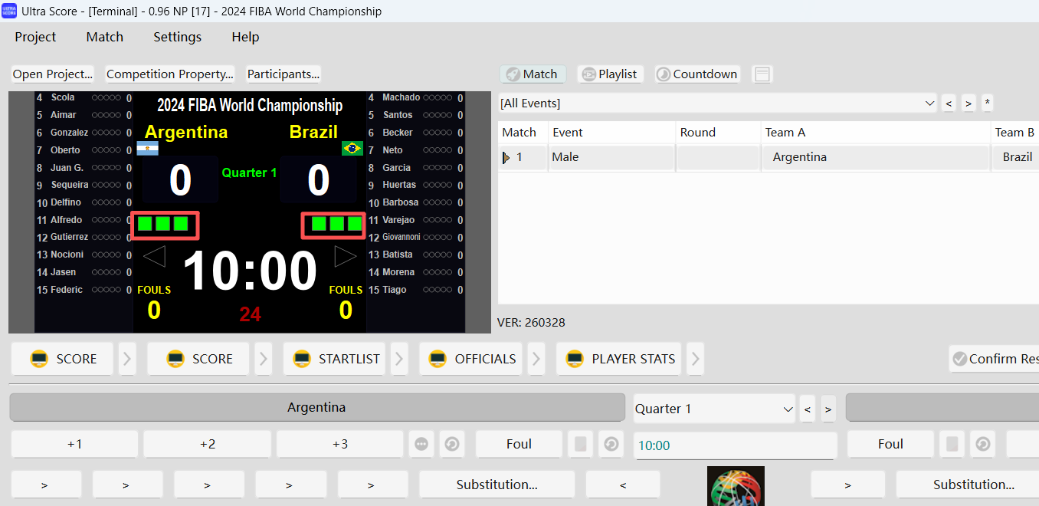Click next event '>' beside All Events

click(969, 103)
